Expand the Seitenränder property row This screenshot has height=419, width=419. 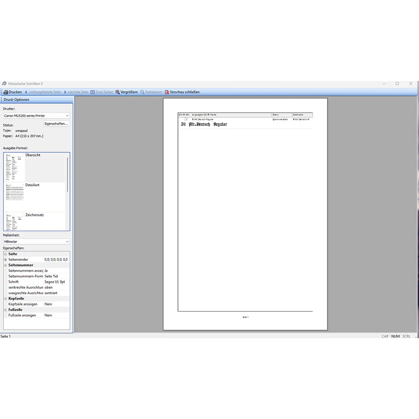point(5,259)
